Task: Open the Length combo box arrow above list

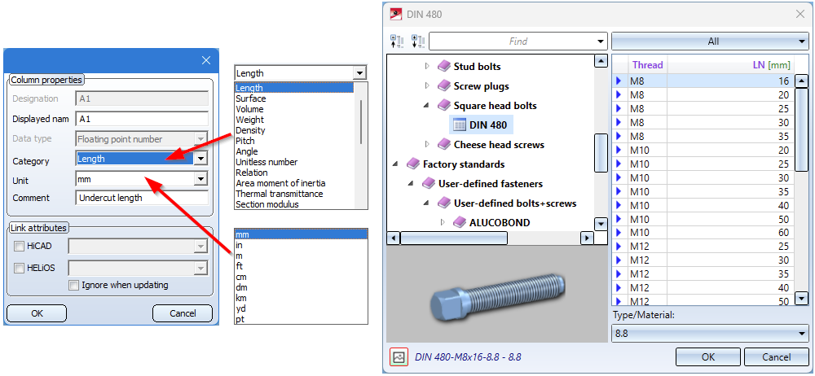Action: point(359,73)
